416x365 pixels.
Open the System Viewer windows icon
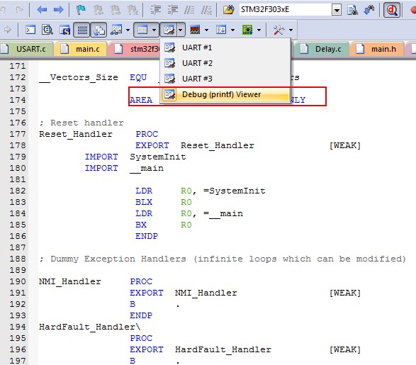(247, 30)
